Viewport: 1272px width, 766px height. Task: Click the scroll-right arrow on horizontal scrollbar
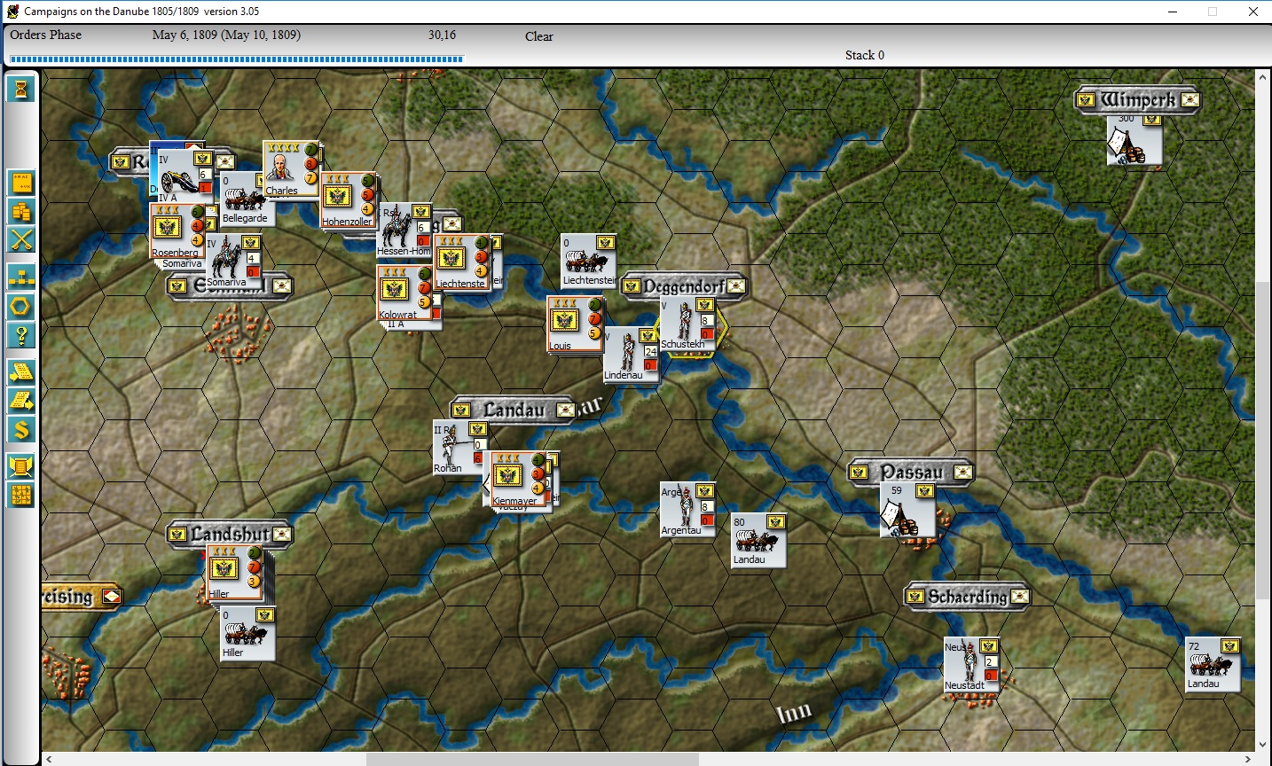[x=1247, y=759]
